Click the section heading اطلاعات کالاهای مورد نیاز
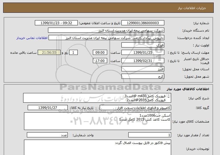This screenshot has width=220, height=155. (x=188, y=89)
